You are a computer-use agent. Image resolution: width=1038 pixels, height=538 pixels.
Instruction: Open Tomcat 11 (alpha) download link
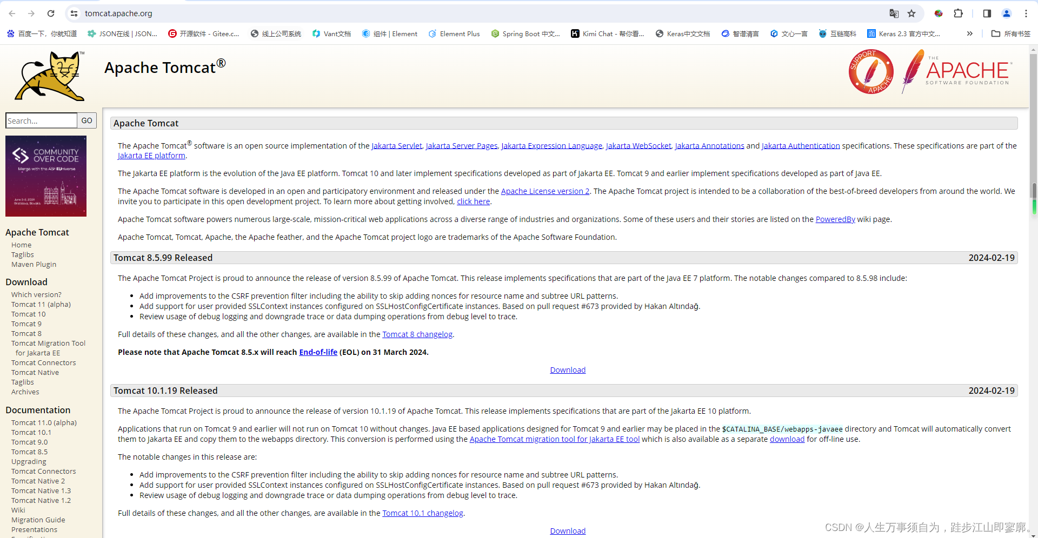pyautogui.click(x=41, y=304)
